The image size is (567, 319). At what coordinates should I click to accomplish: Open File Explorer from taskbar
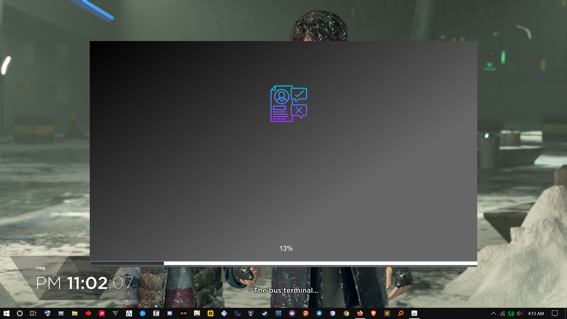click(x=74, y=313)
